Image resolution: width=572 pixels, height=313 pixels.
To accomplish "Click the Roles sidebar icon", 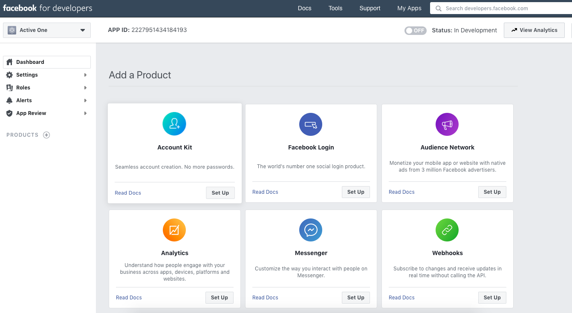I will [x=9, y=88].
